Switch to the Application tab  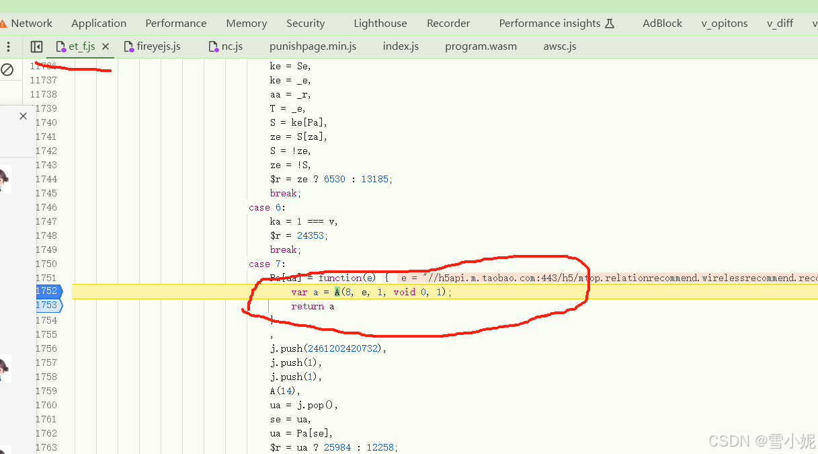click(99, 23)
